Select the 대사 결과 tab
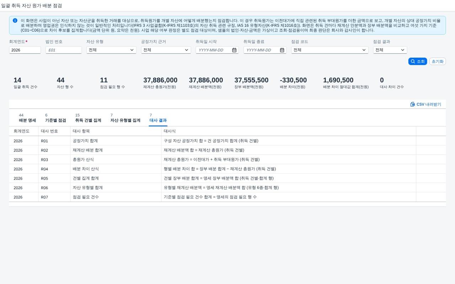Viewport: 455px width, 284px height. pos(158,118)
